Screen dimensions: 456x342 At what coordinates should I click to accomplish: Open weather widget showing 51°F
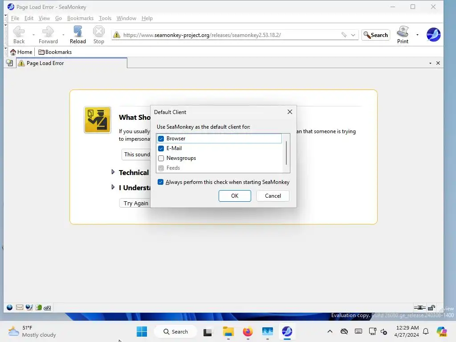point(32,331)
